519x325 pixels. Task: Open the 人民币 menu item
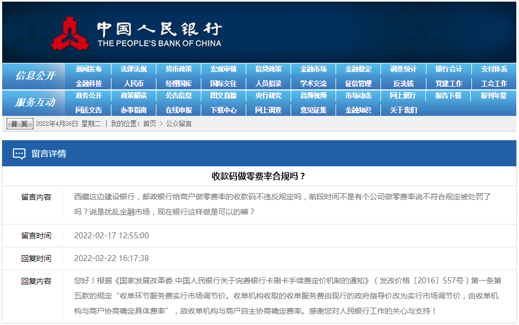tap(134, 83)
